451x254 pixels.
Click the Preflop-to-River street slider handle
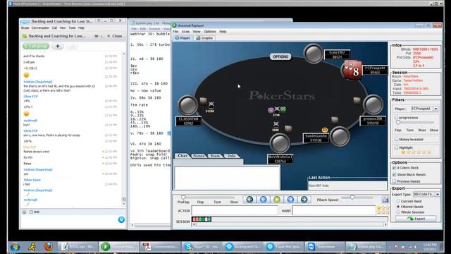coord(183,197)
